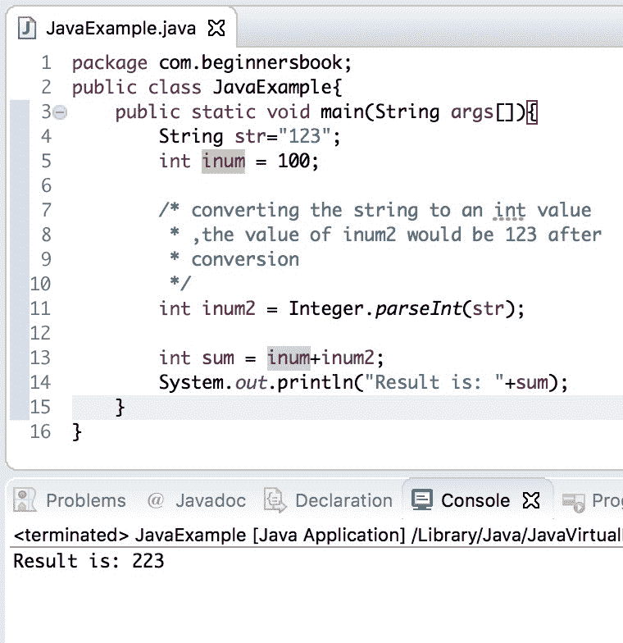The image size is (623, 643).
Task: Click the Problems view icon
Action: (x=25, y=500)
